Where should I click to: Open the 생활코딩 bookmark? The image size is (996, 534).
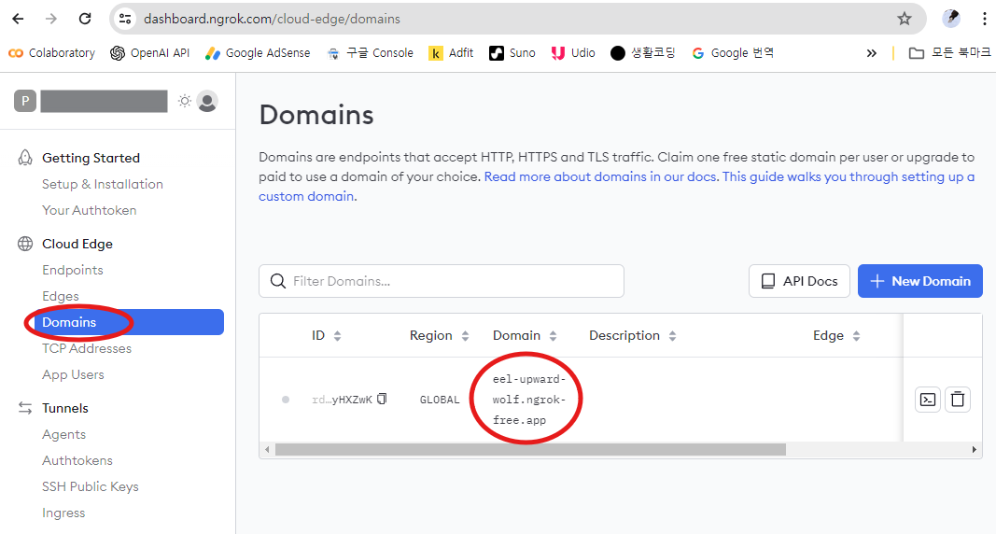coord(642,52)
